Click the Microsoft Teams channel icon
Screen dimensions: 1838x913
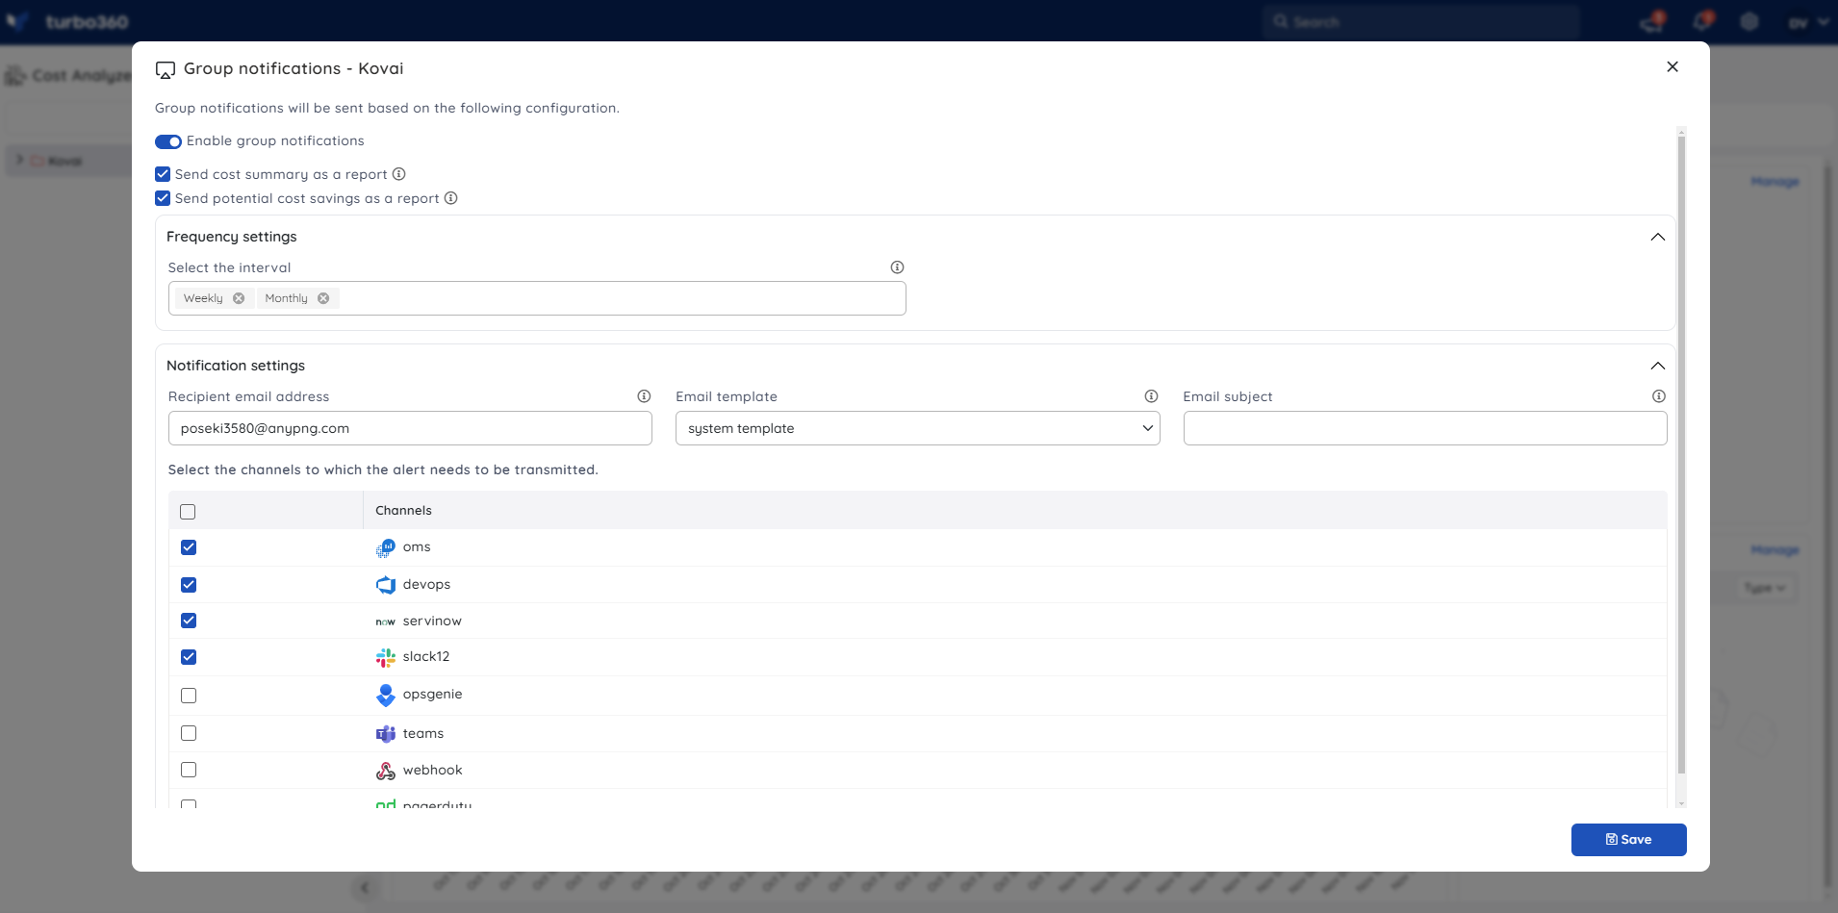point(385,734)
